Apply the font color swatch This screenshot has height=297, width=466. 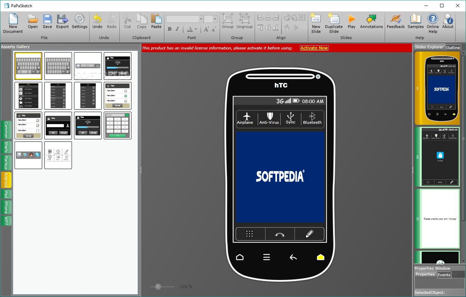[x=190, y=29]
